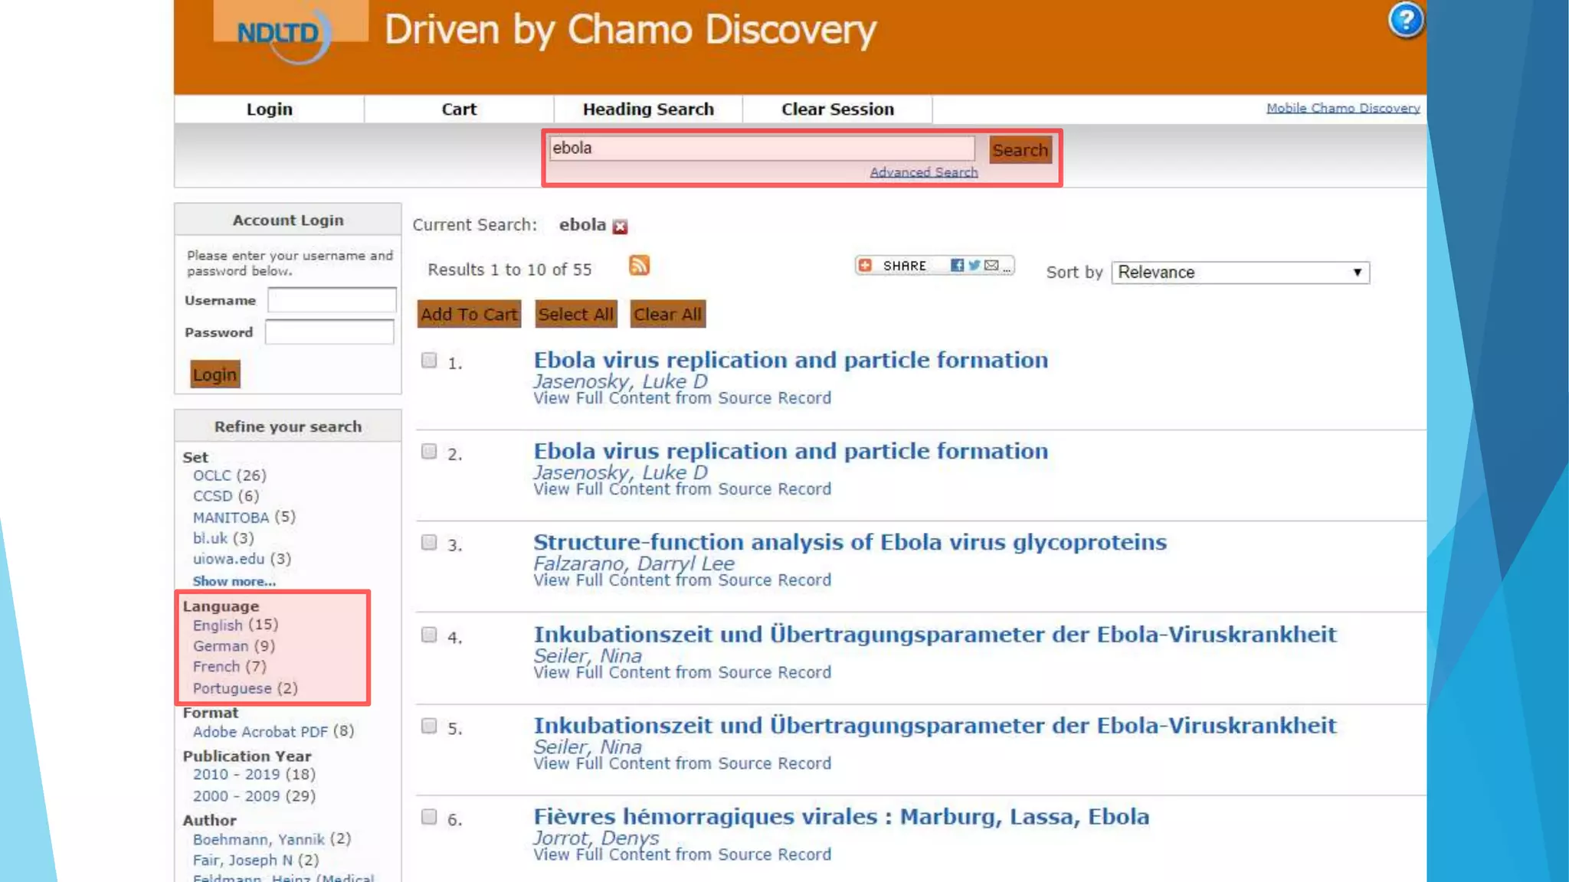
Task: Filter by author Fair, Joseph N (2)
Action: click(255, 861)
